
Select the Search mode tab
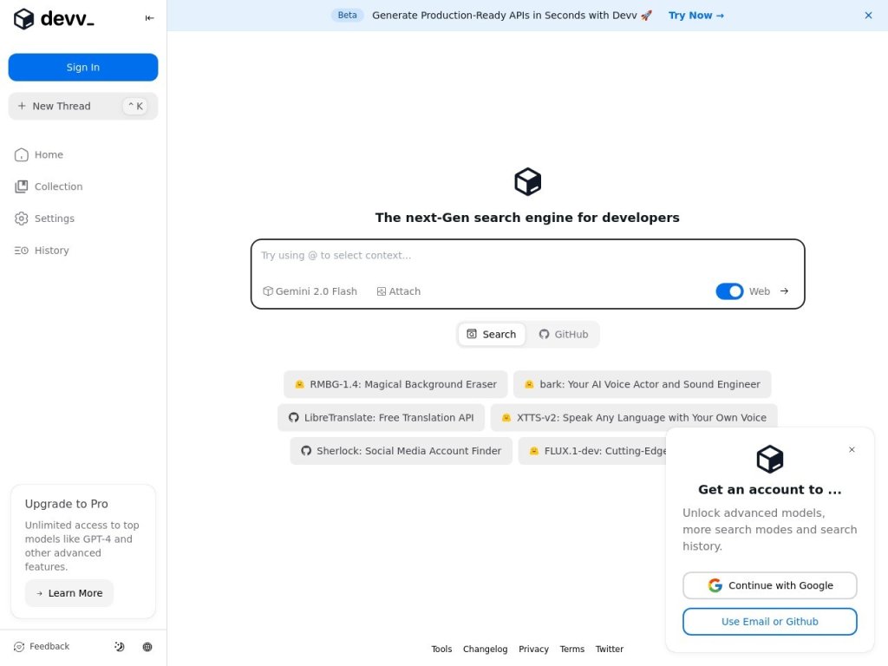pyautogui.click(x=491, y=334)
